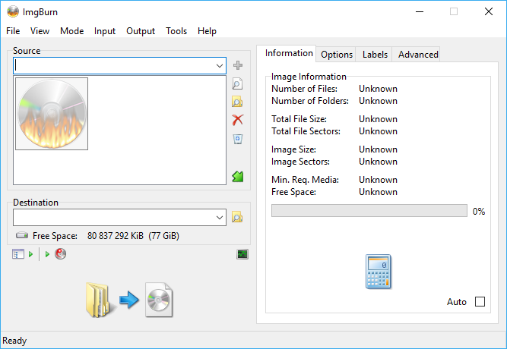Open the log window monitor icon
This screenshot has width=507, height=349.
(x=242, y=254)
